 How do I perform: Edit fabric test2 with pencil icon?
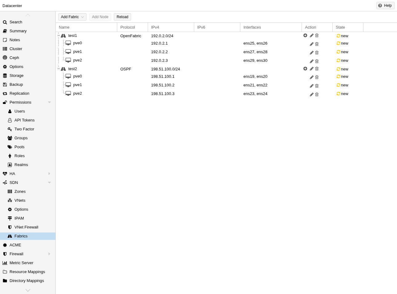(311, 69)
